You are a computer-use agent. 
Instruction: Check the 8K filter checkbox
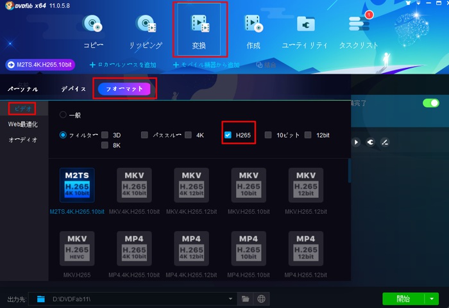pyautogui.click(x=105, y=145)
